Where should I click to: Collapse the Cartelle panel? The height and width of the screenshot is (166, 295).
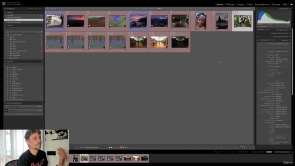coord(5,25)
